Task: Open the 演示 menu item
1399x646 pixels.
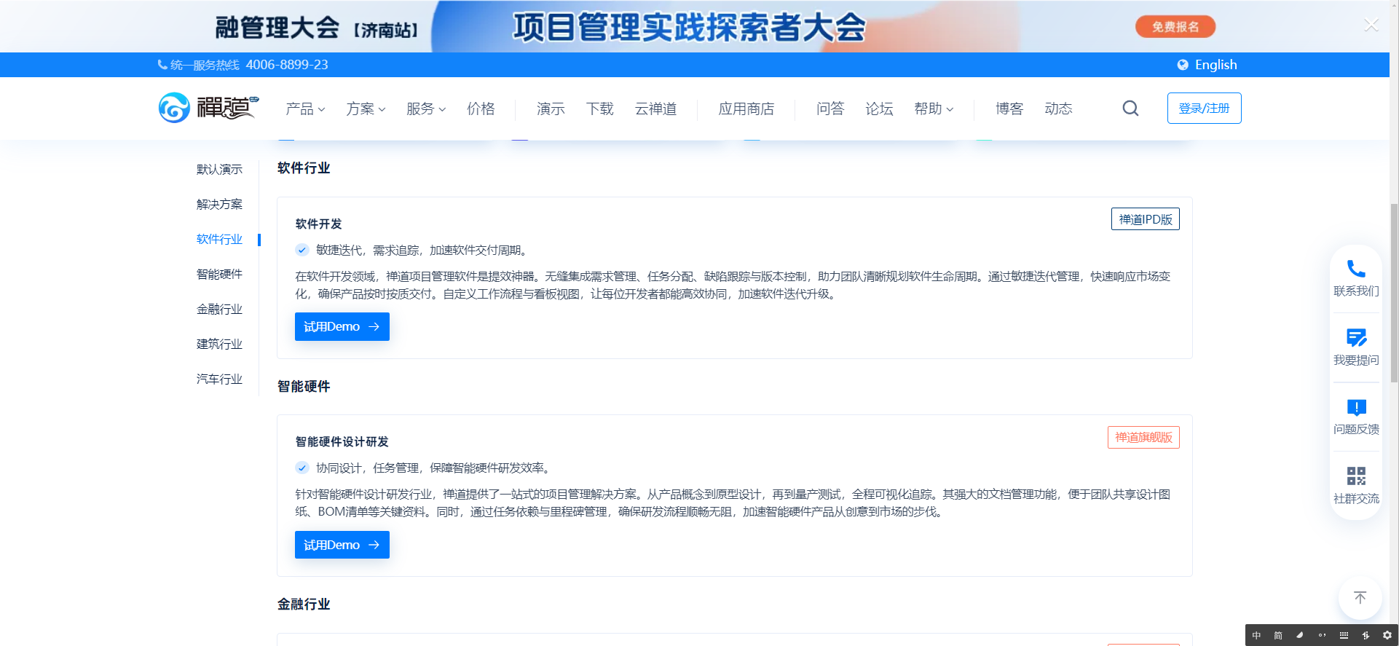Action: click(x=551, y=109)
